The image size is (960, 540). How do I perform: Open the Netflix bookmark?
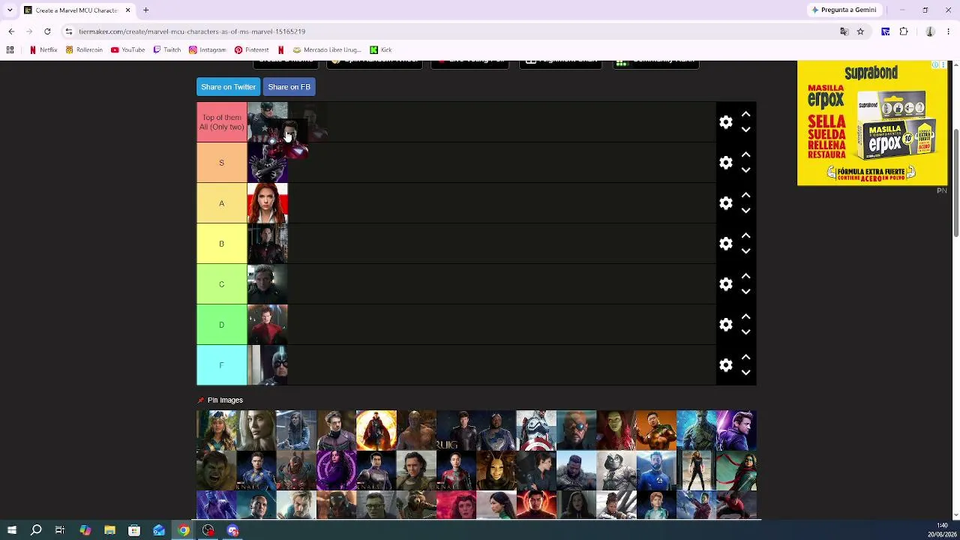tap(43, 50)
